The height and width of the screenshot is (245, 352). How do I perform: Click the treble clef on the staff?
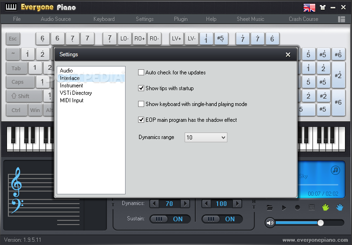[x=17, y=182]
